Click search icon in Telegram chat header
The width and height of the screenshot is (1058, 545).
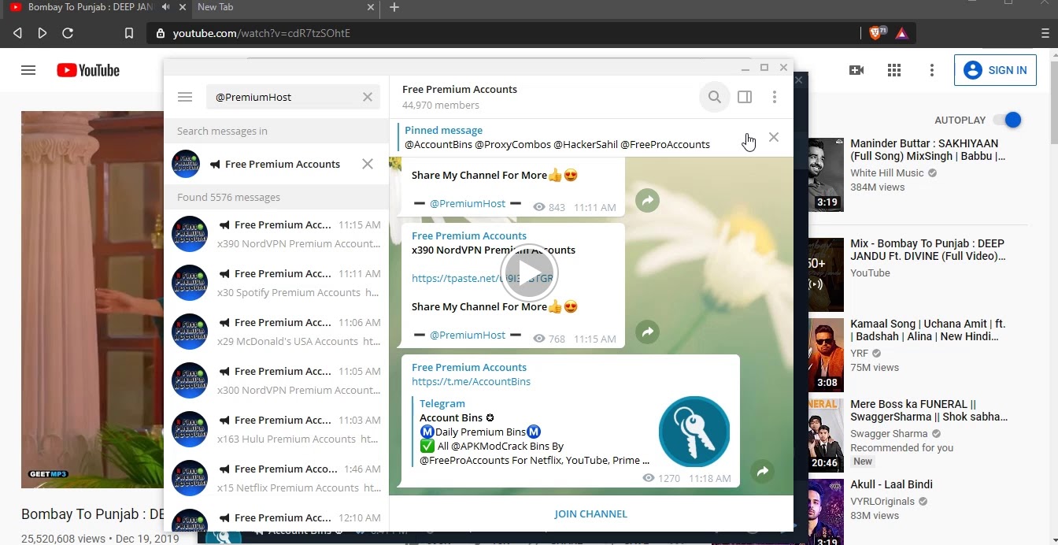pos(714,97)
